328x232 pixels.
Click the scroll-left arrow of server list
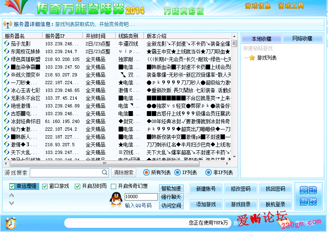(x=6, y=163)
